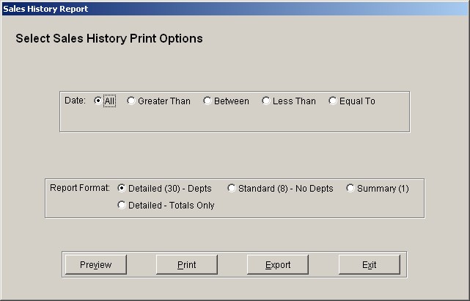
Task: Open the Export function
Action: coord(278,265)
